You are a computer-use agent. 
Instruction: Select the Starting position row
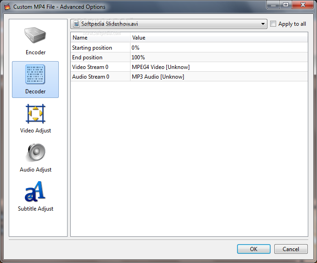point(189,48)
